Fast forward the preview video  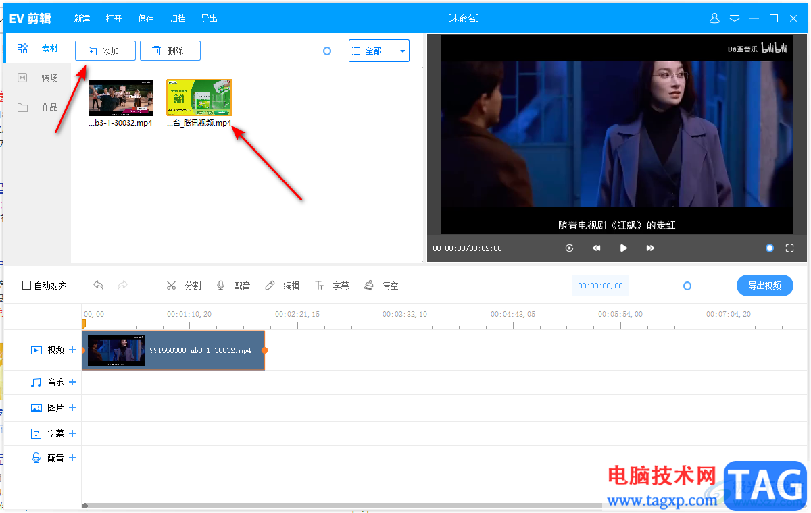click(650, 248)
